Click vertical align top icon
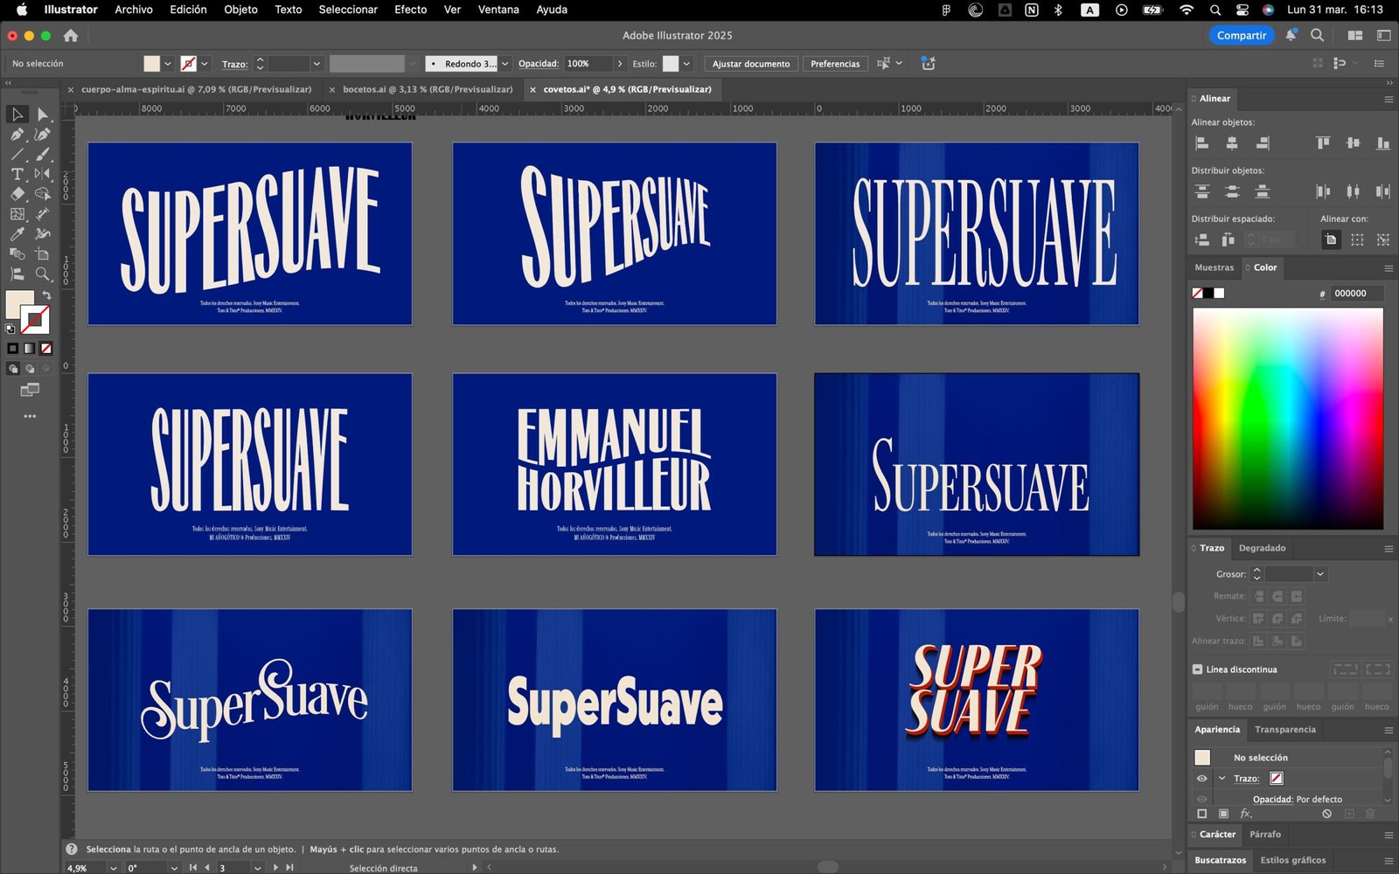 click(1323, 143)
